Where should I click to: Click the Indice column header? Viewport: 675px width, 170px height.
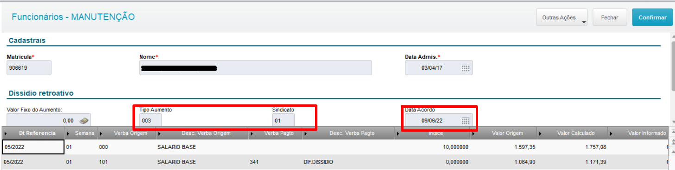coord(433,133)
